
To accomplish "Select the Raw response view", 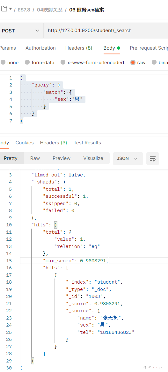I will [35, 158].
